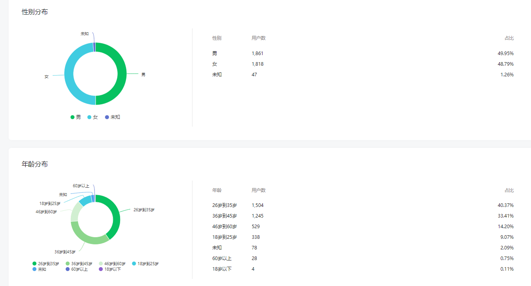Click the user count 28
531x286 pixels.
tap(254, 258)
